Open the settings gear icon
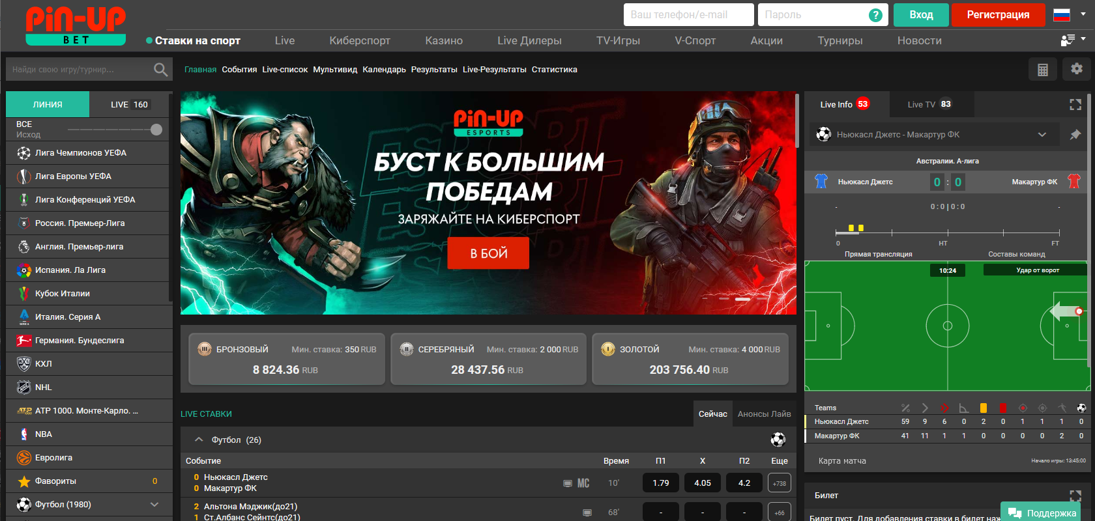This screenshot has height=521, width=1095. (x=1077, y=69)
